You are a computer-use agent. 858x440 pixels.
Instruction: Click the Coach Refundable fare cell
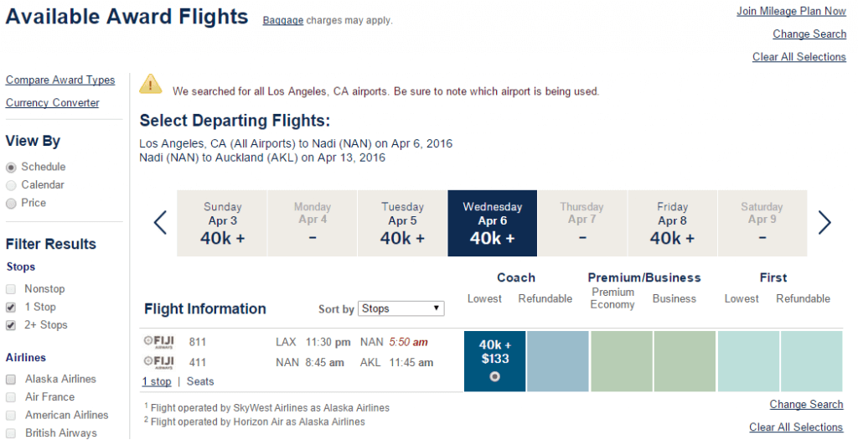558,361
